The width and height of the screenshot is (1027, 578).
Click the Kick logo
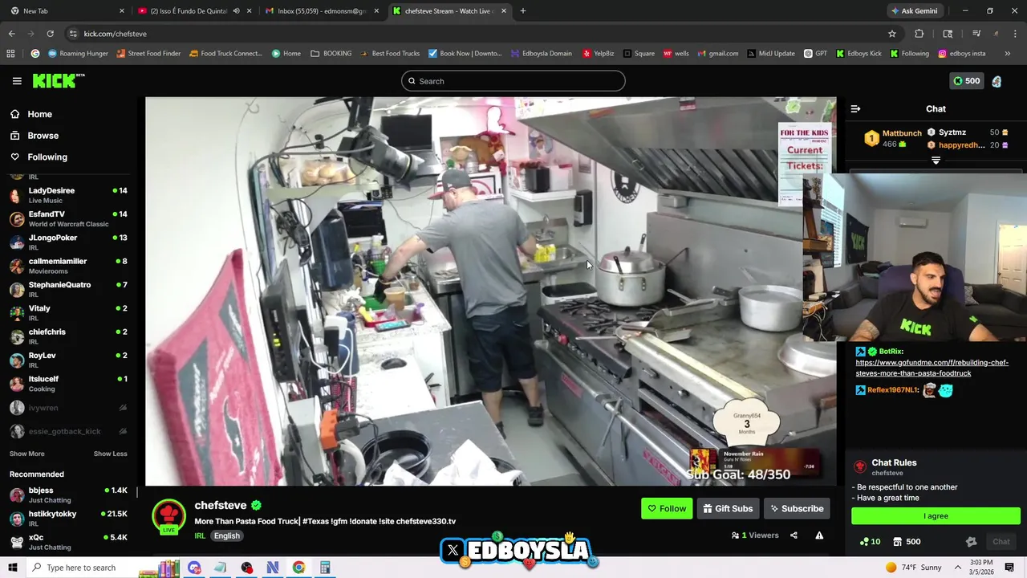click(x=58, y=80)
